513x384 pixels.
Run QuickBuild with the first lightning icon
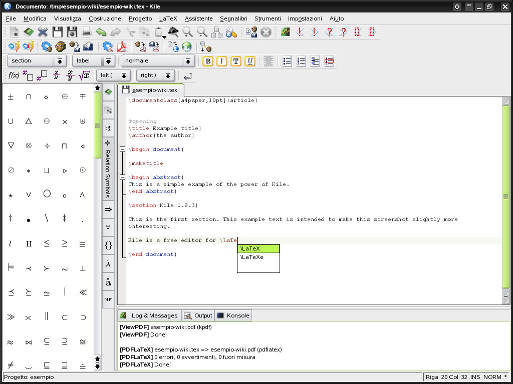click(14, 46)
